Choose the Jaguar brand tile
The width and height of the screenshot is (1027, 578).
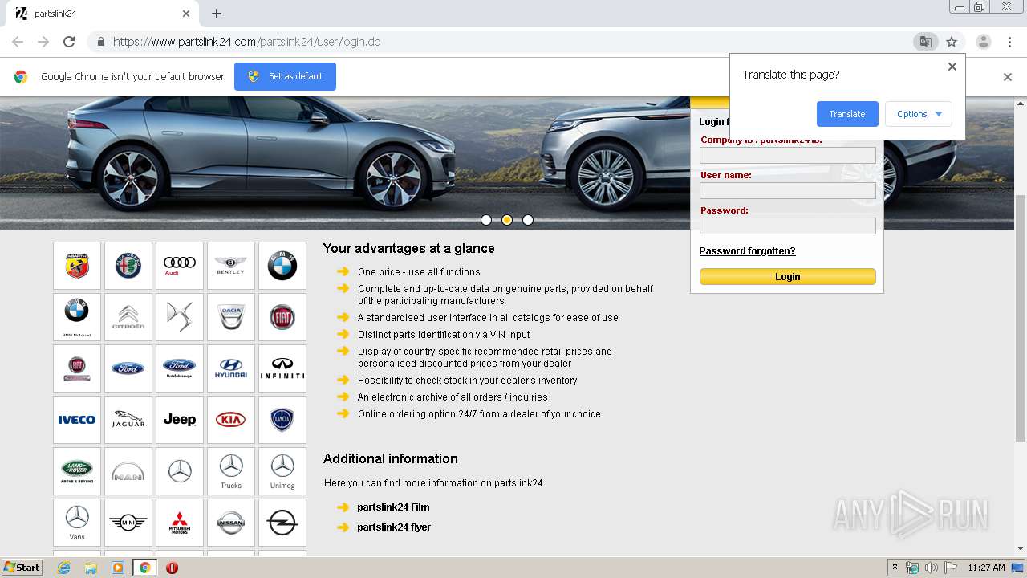click(128, 420)
